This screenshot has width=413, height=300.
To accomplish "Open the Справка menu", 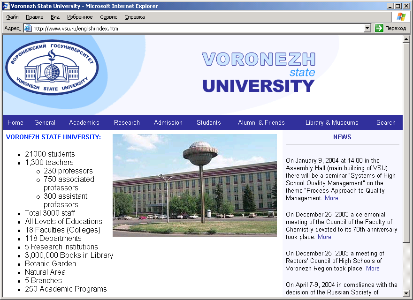I will point(135,17).
